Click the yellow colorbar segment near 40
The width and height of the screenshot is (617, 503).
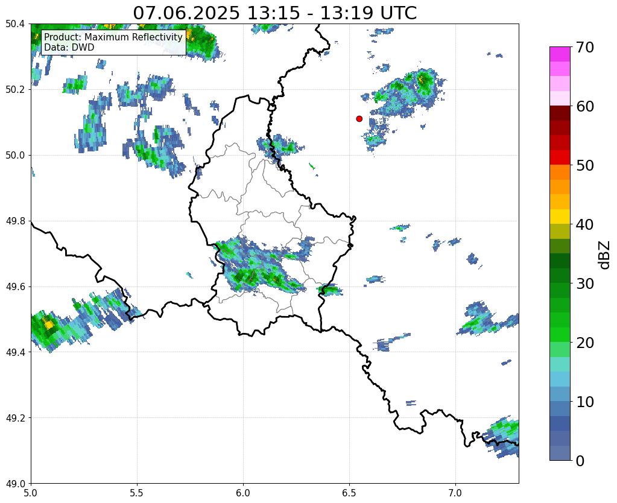tap(560, 217)
